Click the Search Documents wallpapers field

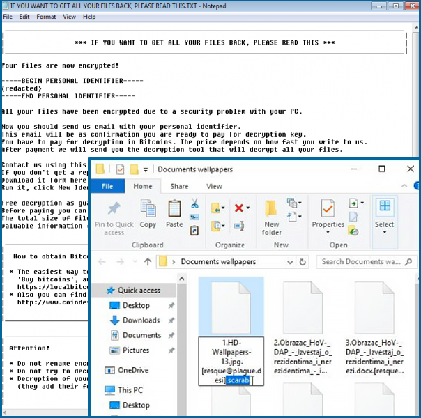pos(367,261)
